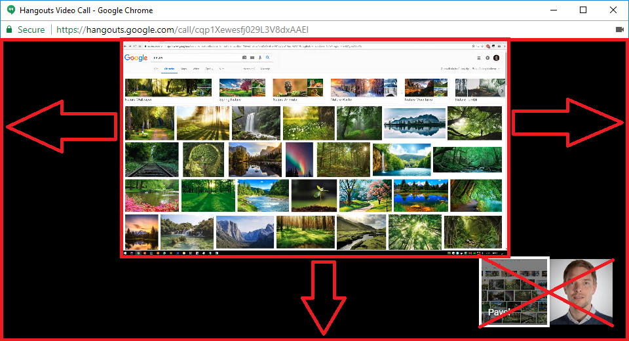
Task: Click the tree-shaped head profile image
Action: 203,159
